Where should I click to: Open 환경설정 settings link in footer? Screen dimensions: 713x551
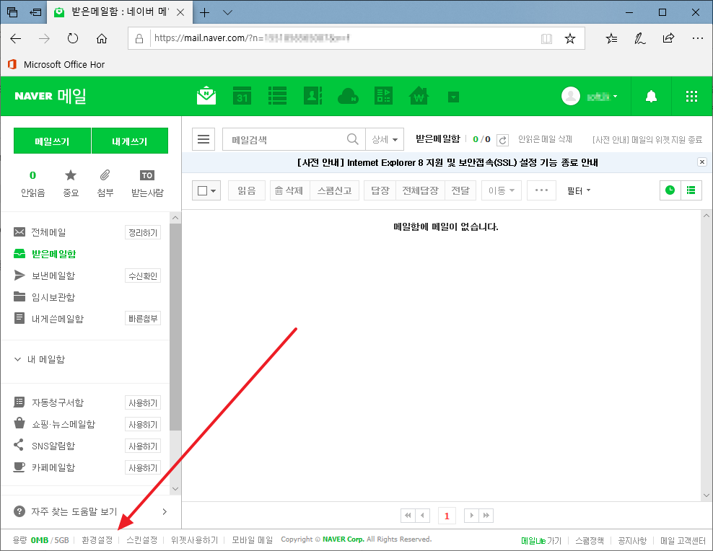tap(97, 540)
